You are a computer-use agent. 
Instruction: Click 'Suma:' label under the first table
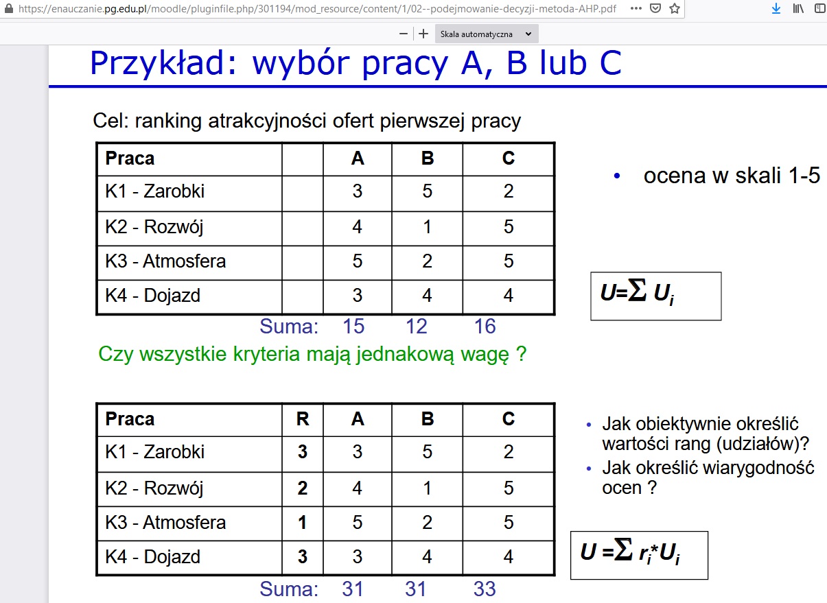pos(289,326)
